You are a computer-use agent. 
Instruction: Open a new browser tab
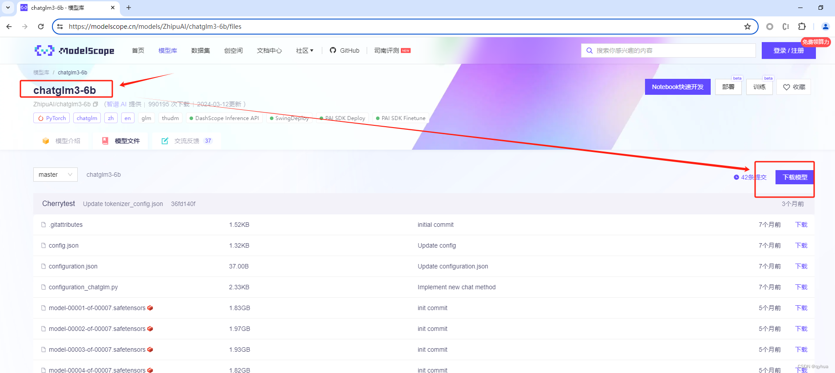[x=129, y=8]
